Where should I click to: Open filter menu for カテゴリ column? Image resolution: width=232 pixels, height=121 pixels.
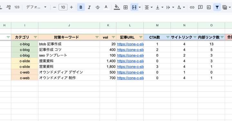pyautogui.click(x=35, y=37)
